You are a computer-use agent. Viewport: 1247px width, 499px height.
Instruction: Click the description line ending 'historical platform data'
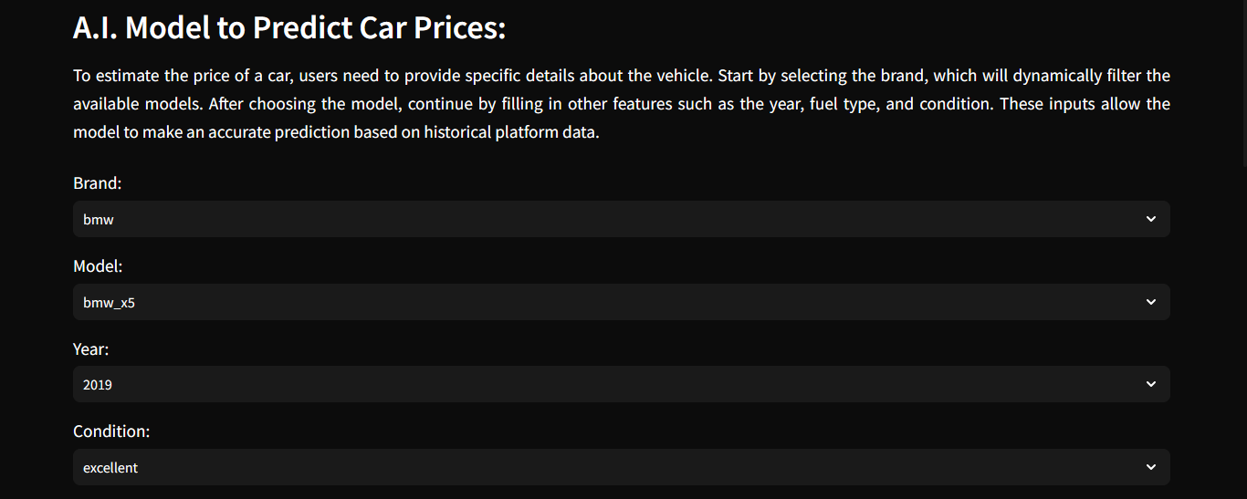(x=336, y=132)
